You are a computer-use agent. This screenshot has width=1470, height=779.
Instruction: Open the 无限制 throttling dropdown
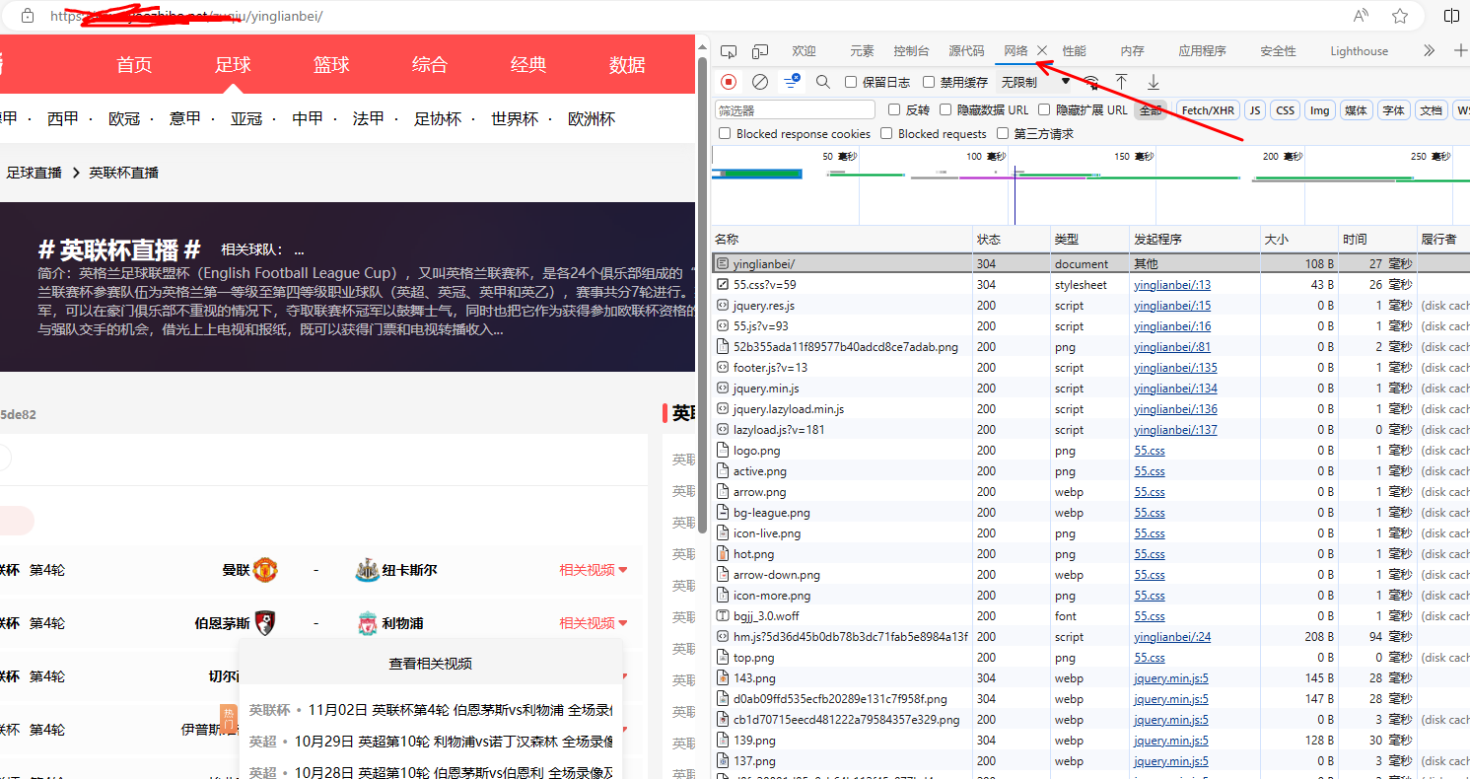1035,82
